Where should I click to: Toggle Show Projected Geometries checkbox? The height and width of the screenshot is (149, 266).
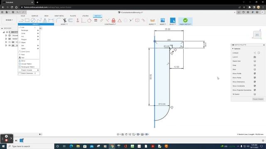click(x=255, y=90)
